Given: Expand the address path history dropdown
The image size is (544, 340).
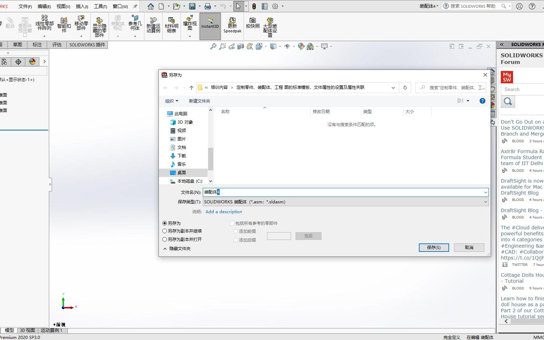Looking at the screenshot, I should [393, 87].
